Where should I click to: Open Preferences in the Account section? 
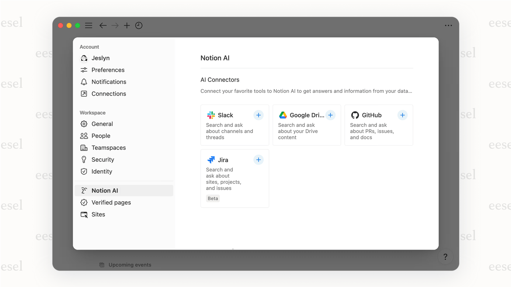[x=108, y=70]
